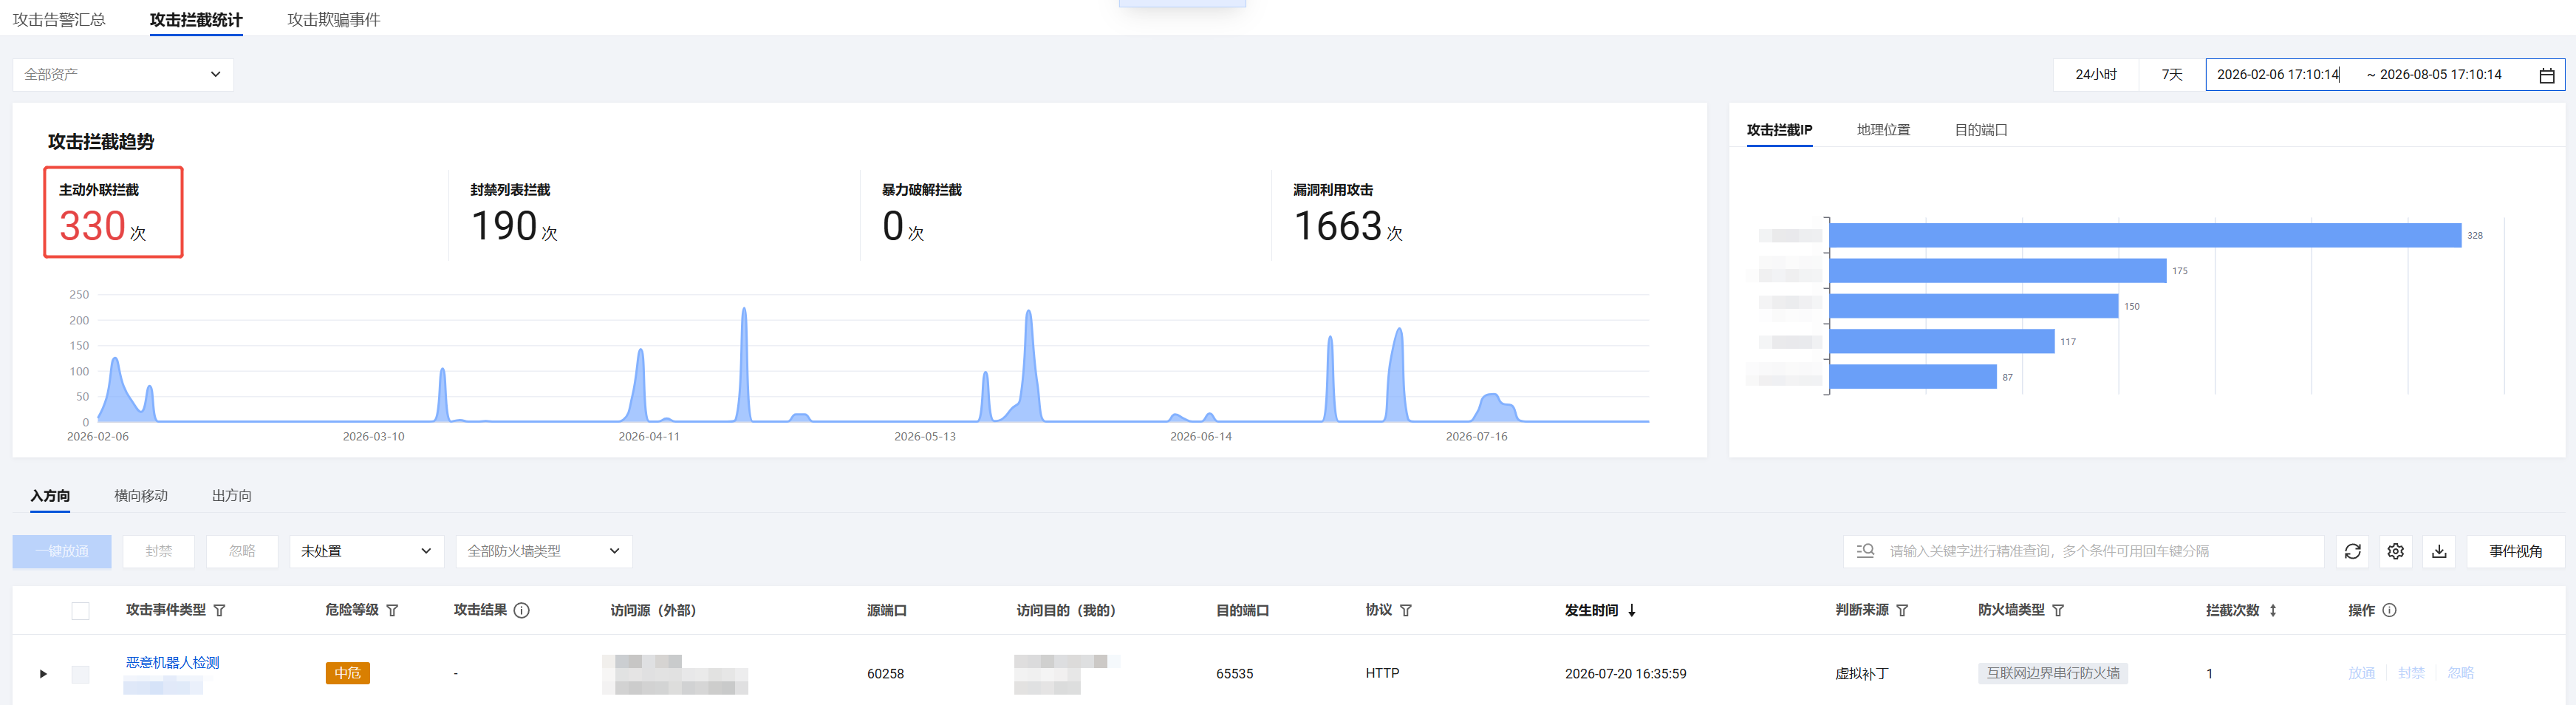Screen dimensions: 2576x705
Task: Filter by danger level column
Action: pos(392,610)
